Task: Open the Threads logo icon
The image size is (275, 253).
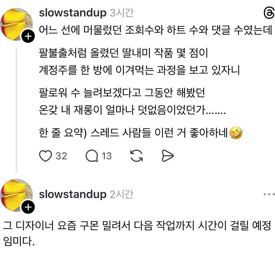Action: click(269, 13)
